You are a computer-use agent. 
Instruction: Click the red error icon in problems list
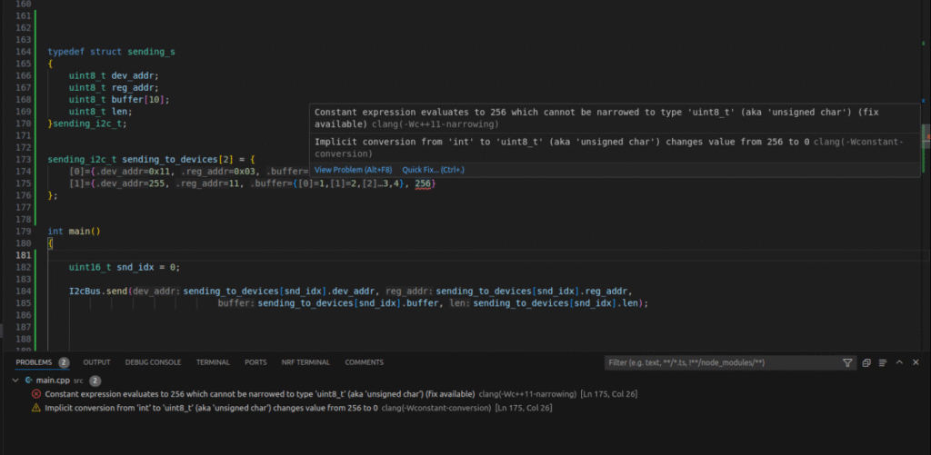point(36,394)
